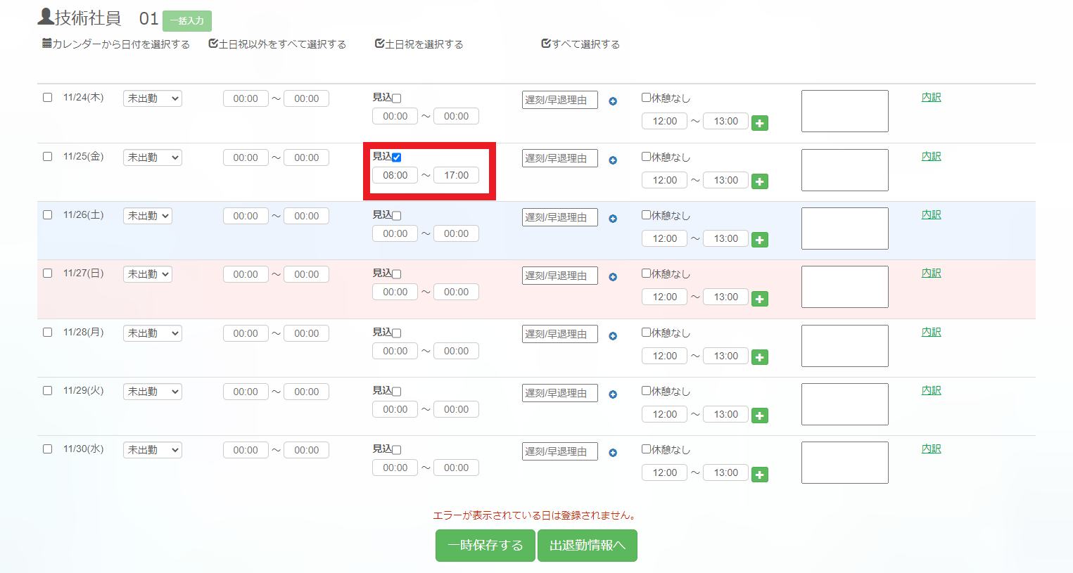The image size is (1073, 573).
Task: Open the 未出勤 dropdown for 11/24
Action: click(152, 98)
